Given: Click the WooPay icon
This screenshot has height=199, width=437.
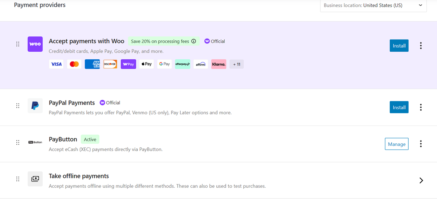Looking at the screenshot, I should tap(128, 64).
